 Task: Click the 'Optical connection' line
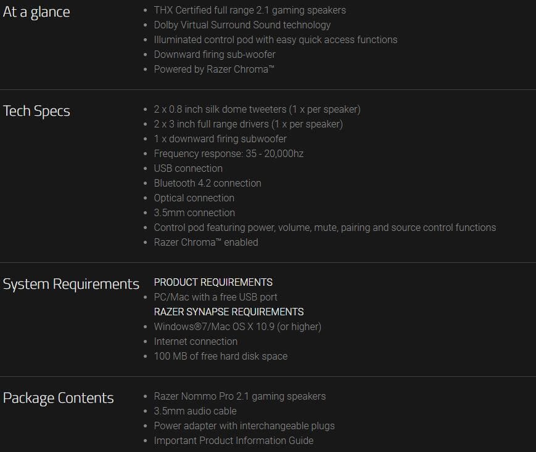[x=194, y=198]
